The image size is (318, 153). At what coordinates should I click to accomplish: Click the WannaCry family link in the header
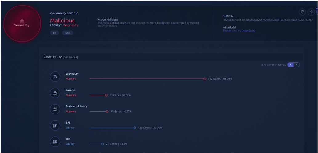(x=71, y=25)
